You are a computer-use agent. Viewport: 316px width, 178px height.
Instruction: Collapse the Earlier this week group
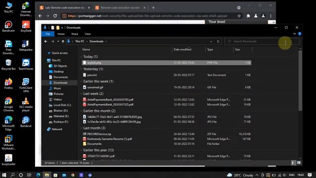coord(81,81)
